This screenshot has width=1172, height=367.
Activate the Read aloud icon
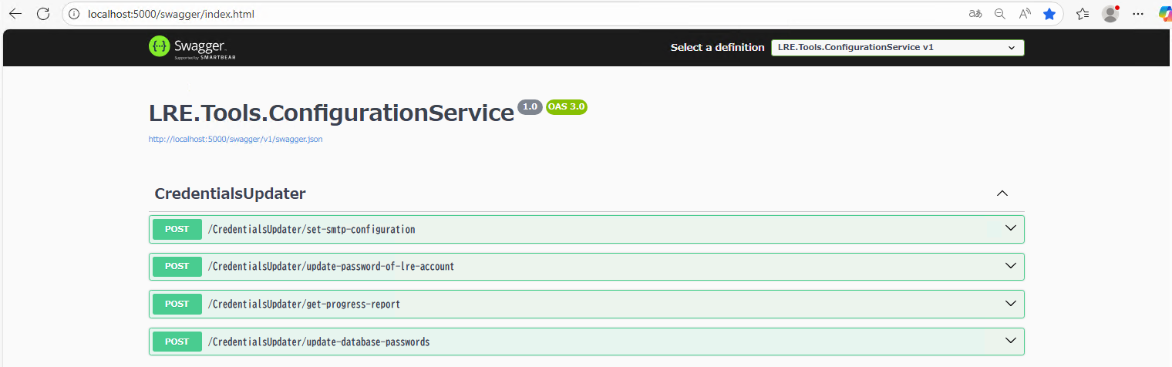click(1025, 14)
